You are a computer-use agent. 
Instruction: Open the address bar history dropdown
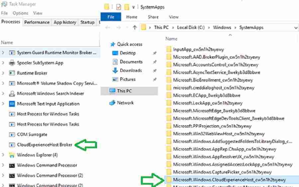296,28
